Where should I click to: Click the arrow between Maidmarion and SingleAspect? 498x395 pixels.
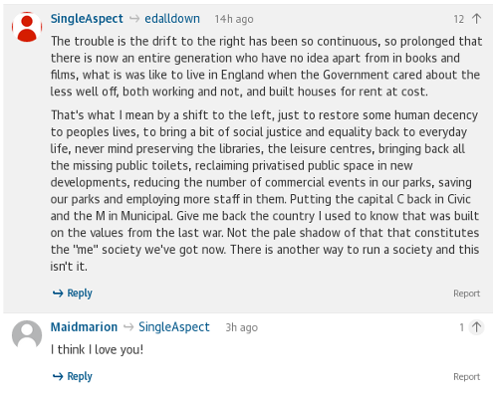coord(128,327)
